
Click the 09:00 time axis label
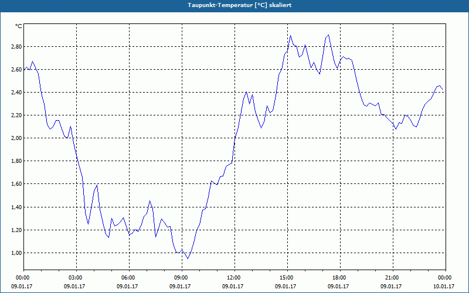(182, 278)
